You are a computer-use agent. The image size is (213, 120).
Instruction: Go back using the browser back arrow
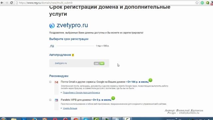click(x=2, y=3)
